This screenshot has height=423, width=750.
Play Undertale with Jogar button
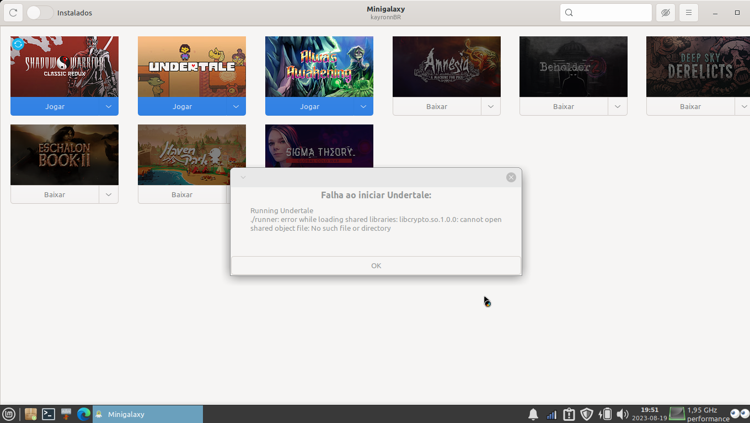(x=182, y=106)
